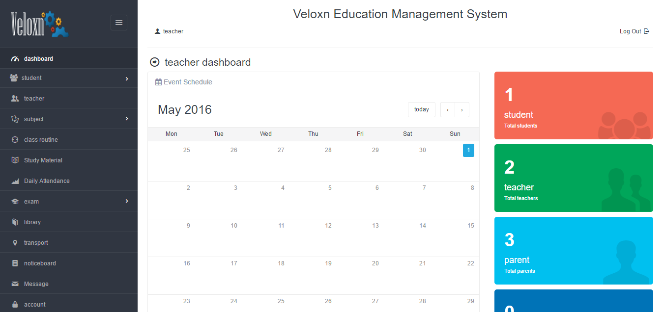Click the noticeboard document icon
Viewport: 663px width, 312px height.
point(15,263)
